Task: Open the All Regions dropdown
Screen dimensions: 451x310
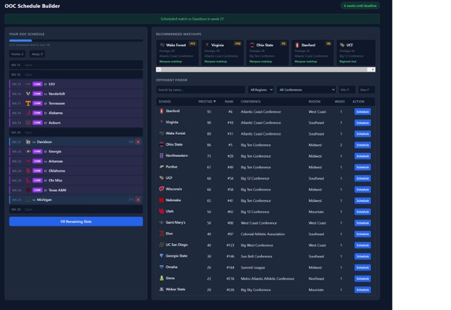Action: pyautogui.click(x=260, y=90)
